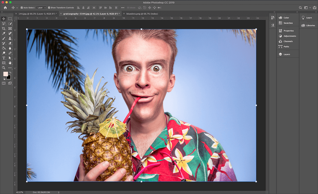Image resolution: width=318 pixels, height=194 pixels.
Task: Activate the Horizontal Type tool
Action: click(x=4, y=58)
